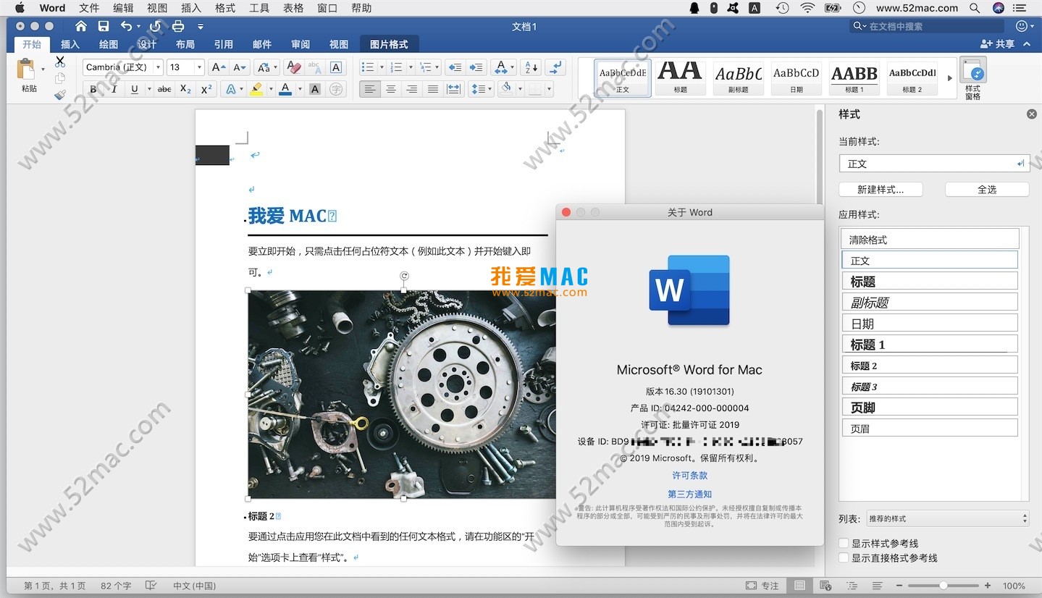Screen dimensions: 1042x598
Task: Toggle 专注 focus mode
Action: click(x=762, y=586)
